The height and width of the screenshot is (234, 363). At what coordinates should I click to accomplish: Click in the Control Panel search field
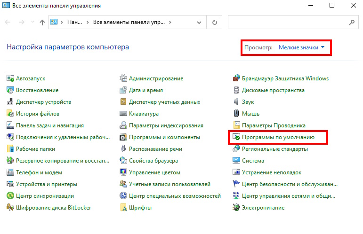pyautogui.click(x=288, y=22)
